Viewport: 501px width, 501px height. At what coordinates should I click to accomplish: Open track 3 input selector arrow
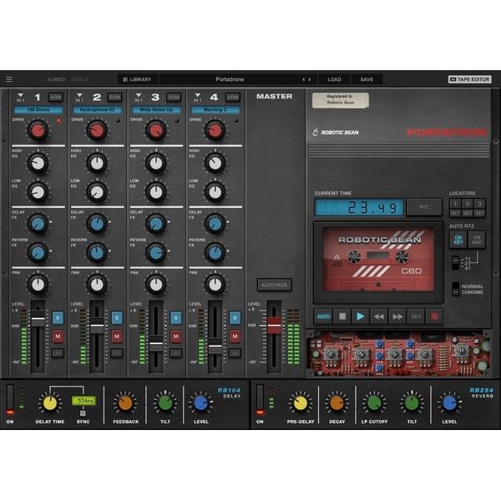(139, 95)
